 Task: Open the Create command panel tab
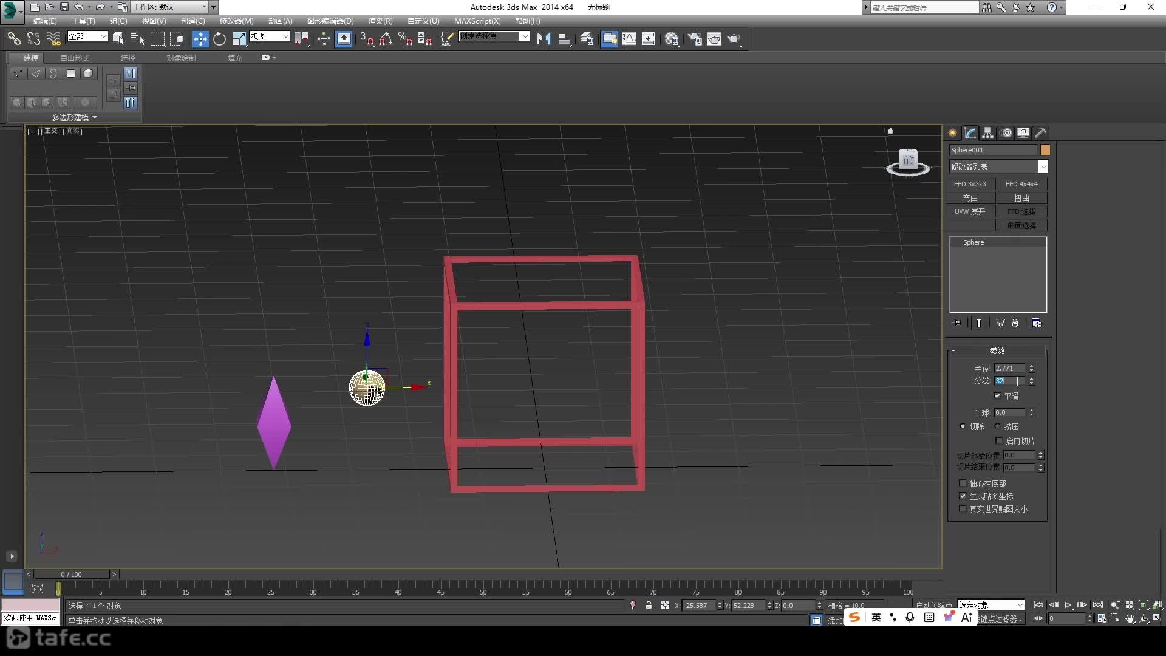tap(952, 132)
